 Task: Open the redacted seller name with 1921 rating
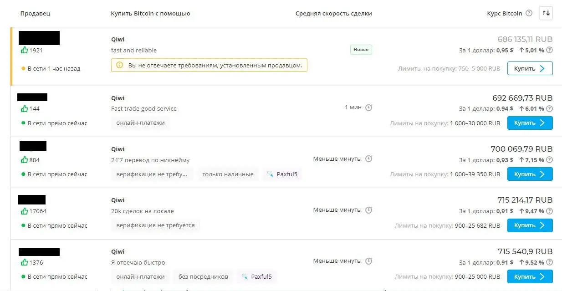tap(39, 38)
